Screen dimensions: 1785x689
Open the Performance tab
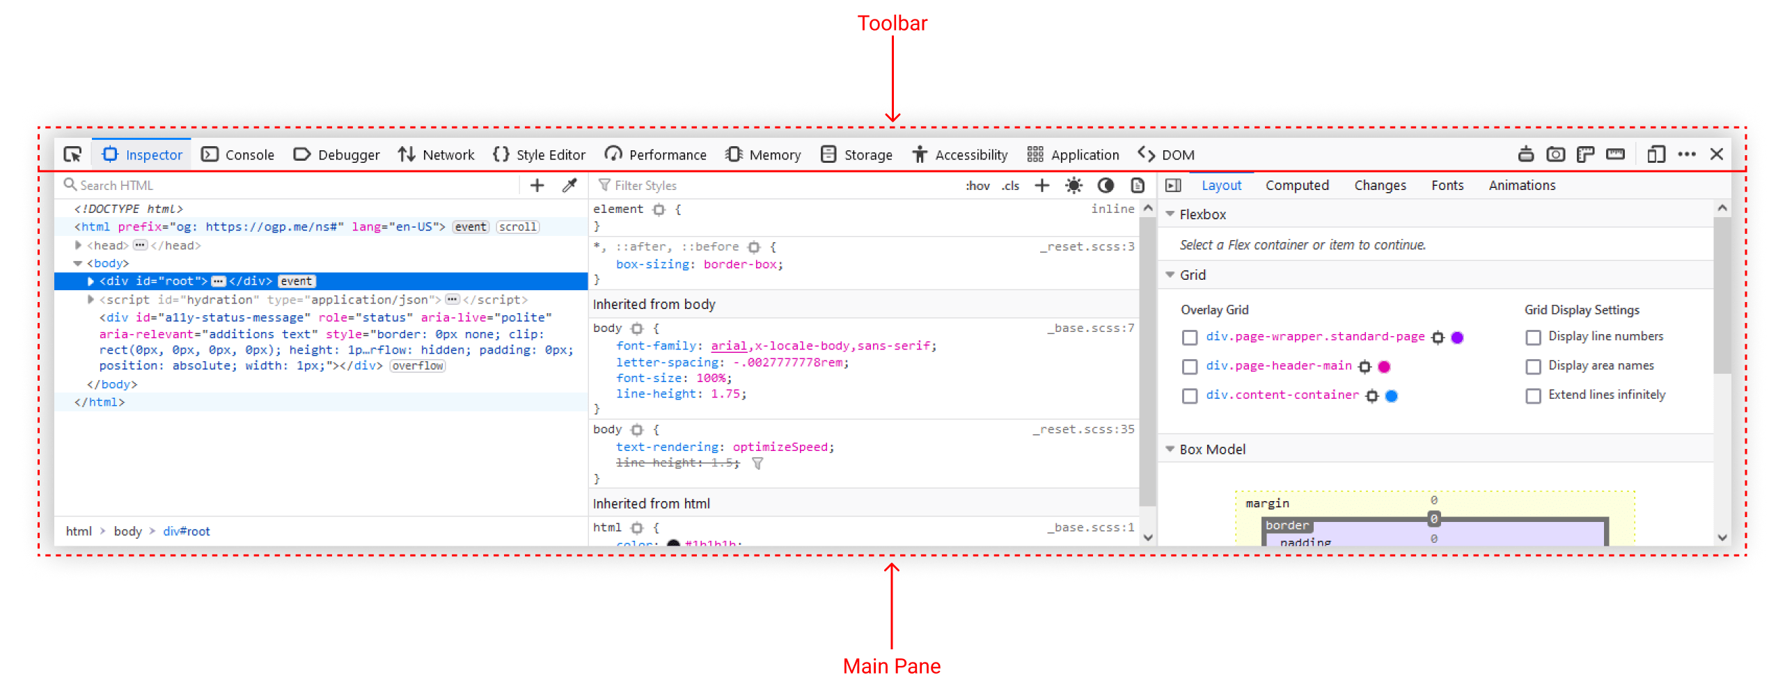tap(655, 155)
